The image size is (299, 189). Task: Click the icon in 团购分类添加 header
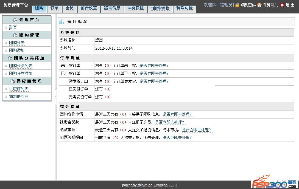tap(10, 58)
